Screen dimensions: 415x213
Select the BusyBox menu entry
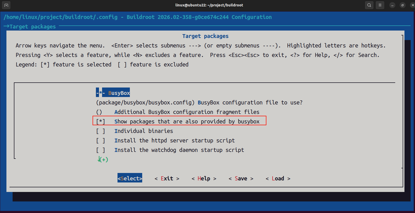coord(113,93)
